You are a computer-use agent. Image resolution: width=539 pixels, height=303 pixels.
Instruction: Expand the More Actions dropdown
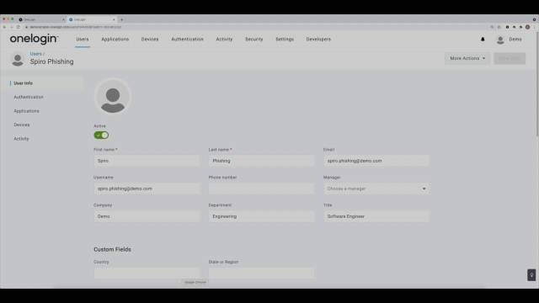pyautogui.click(x=467, y=58)
